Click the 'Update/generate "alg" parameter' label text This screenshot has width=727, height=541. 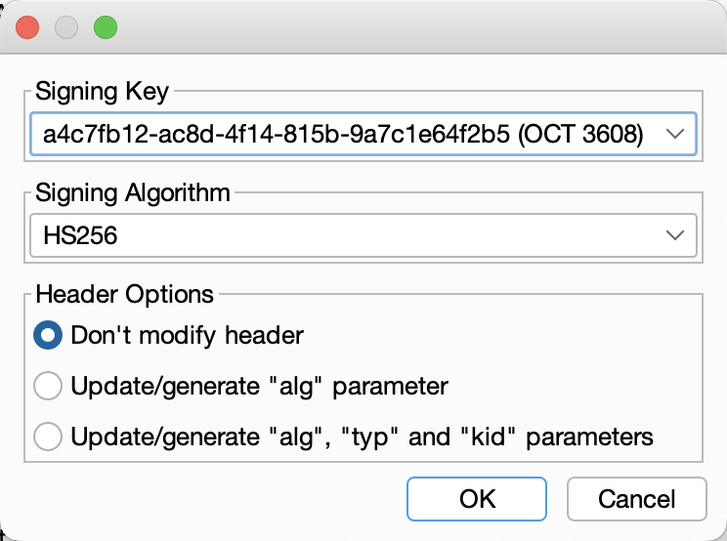pyautogui.click(x=259, y=386)
